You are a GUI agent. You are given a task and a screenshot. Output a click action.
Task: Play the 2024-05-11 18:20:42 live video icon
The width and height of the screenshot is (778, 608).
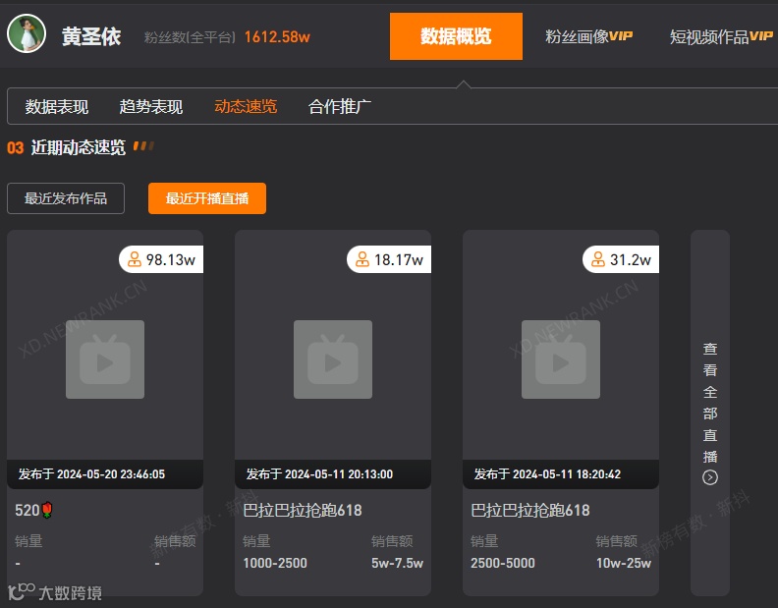point(561,359)
